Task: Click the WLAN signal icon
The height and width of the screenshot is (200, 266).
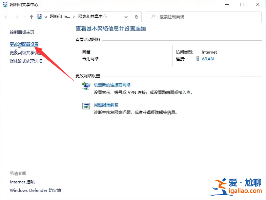Action: pyautogui.click(x=198, y=59)
